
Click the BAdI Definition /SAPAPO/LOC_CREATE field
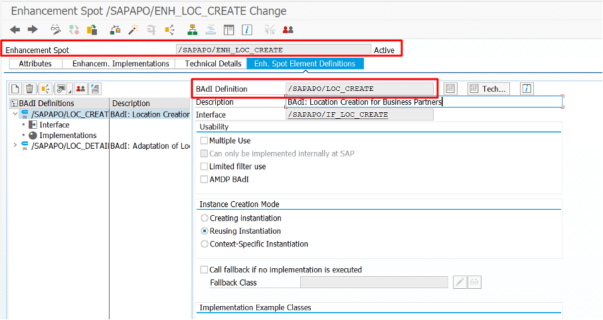pos(359,89)
